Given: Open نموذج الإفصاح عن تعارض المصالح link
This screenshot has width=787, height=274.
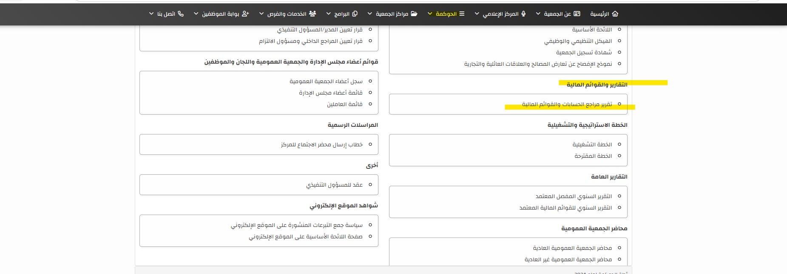Looking at the screenshot, I should click(x=538, y=64).
